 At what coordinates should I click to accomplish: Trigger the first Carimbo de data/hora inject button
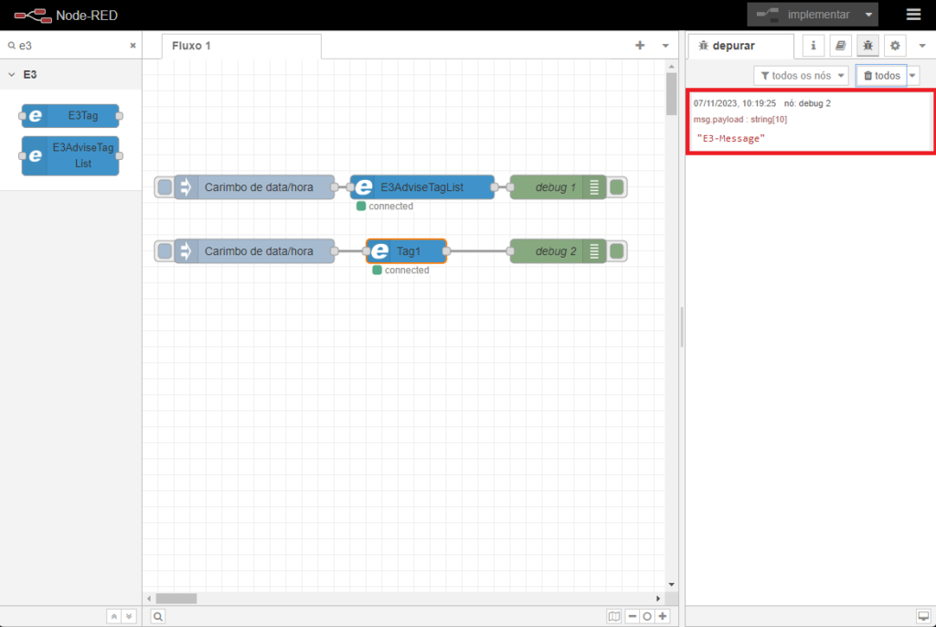[165, 187]
